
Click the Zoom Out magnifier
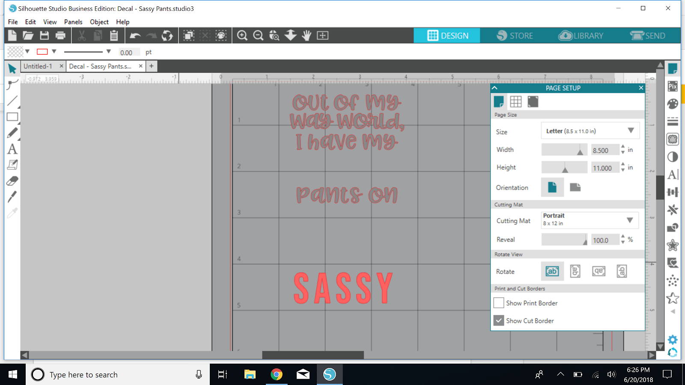(258, 36)
